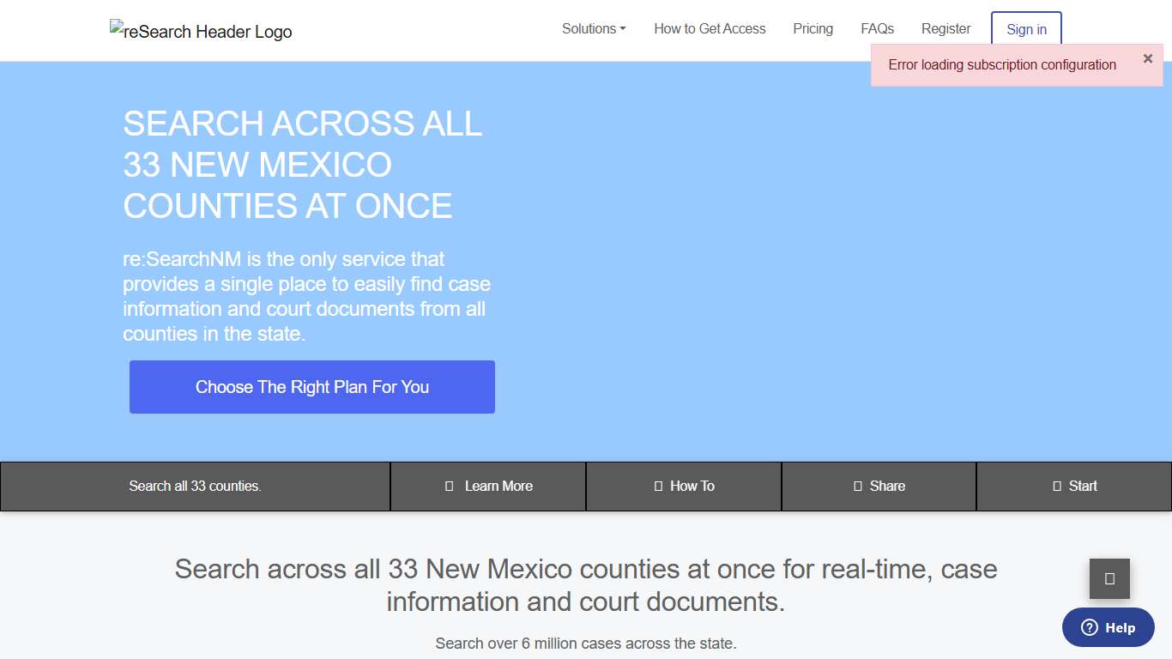Screen dimensions: 1172x659
Task: Select the 'Search all 33 counties.' bar item
Action: pyautogui.click(x=195, y=486)
